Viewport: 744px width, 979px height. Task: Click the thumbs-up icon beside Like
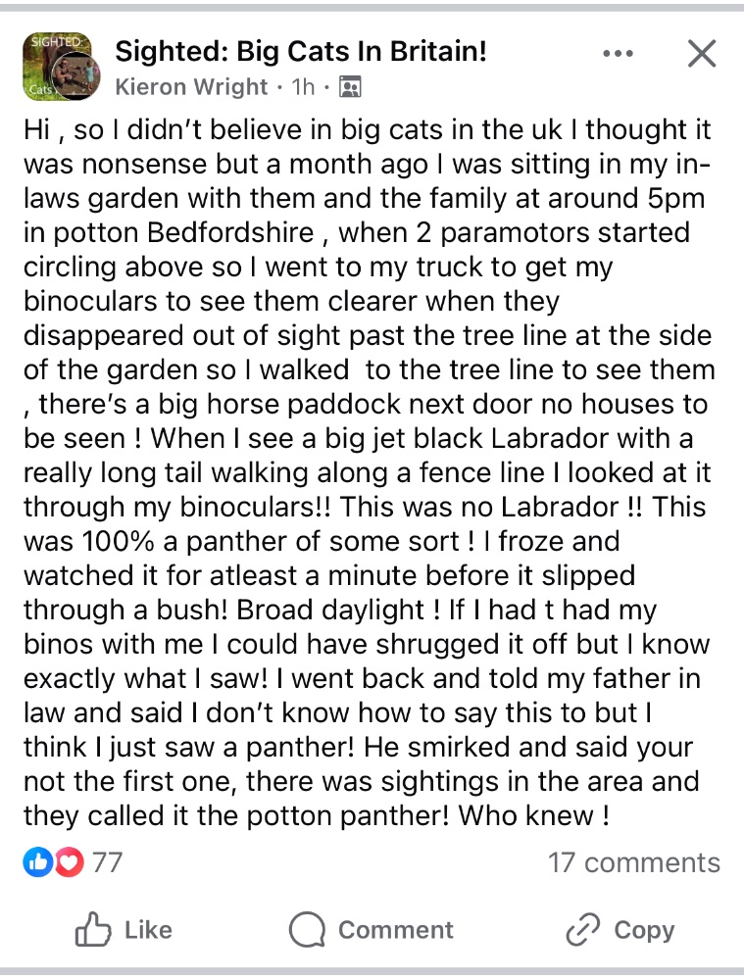point(94,929)
